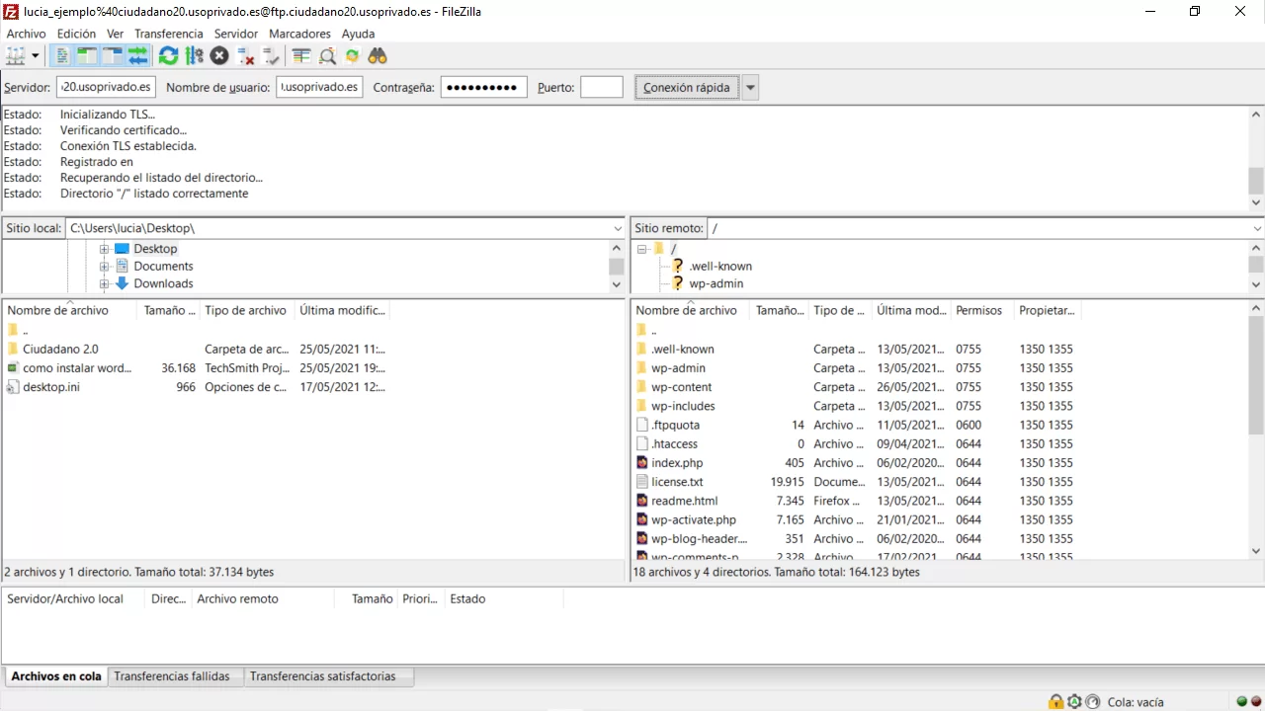Click the desktop.ini file icon
1265x711 pixels.
point(13,387)
